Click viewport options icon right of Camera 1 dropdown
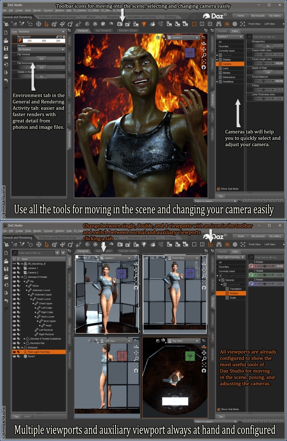287x441 pixels. [x=204, y=37]
